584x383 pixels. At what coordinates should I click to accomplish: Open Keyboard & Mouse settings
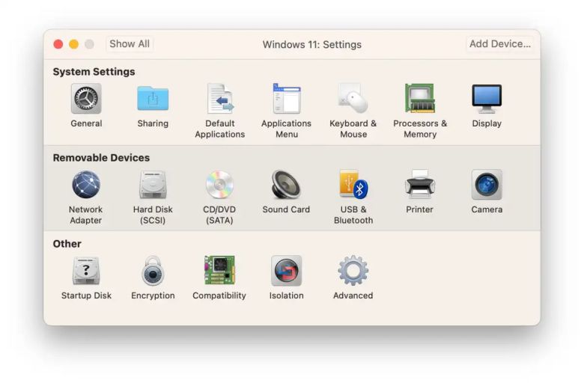(353, 99)
